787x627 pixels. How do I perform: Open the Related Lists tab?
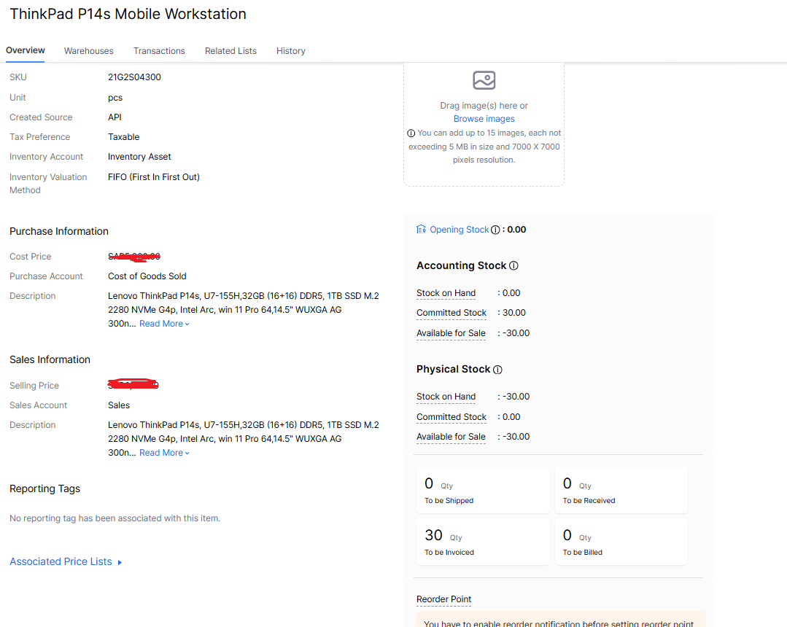pos(231,50)
